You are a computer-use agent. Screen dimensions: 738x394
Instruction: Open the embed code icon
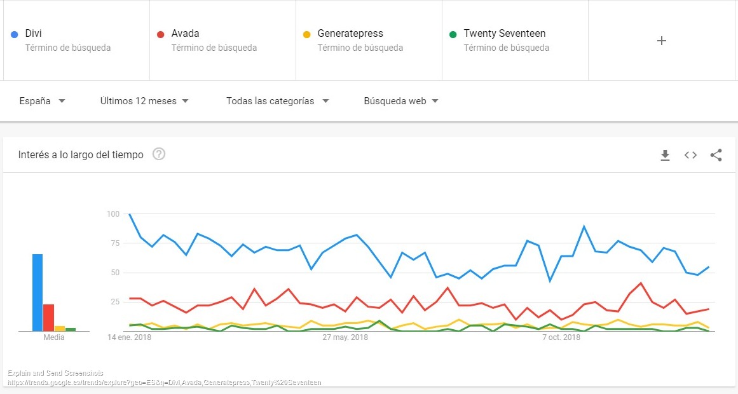pos(690,155)
